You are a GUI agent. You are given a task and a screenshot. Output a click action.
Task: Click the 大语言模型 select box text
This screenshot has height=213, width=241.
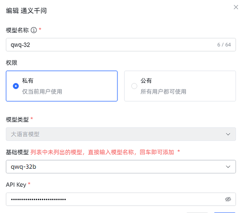pos(25,134)
